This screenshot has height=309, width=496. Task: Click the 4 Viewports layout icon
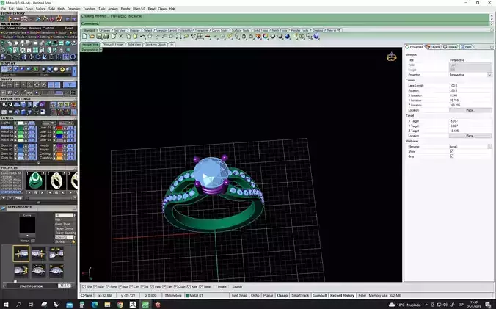point(200,37)
